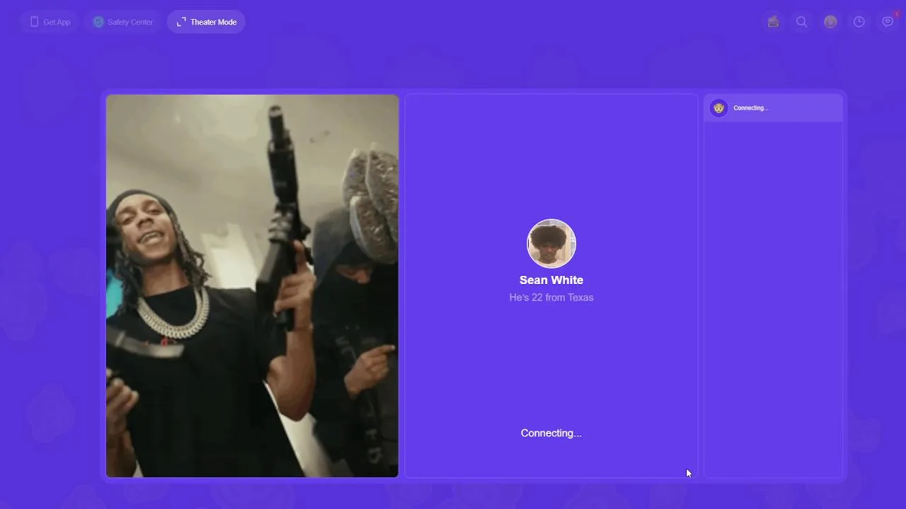
Task: Open the chat messages icon with notification
Action: point(888,22)
